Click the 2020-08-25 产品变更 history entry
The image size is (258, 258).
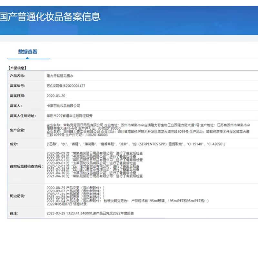[x=75, y=188]
